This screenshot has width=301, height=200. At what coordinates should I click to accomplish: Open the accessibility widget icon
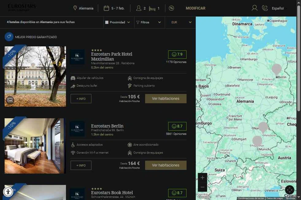pos(8,192)
